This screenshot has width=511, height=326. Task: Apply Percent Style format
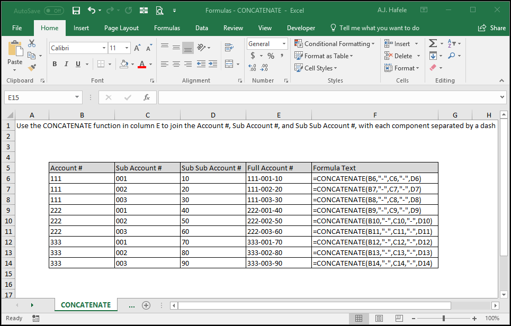271,56
